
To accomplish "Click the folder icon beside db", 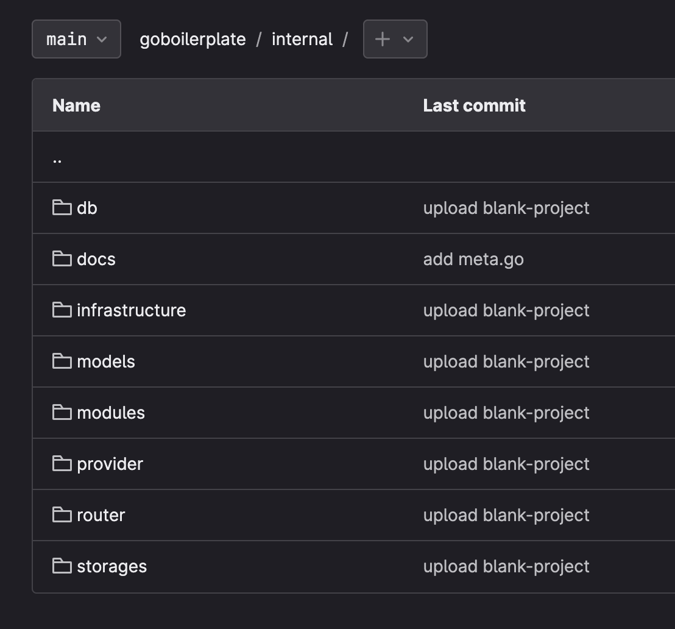I will click(x=62, y=208).
